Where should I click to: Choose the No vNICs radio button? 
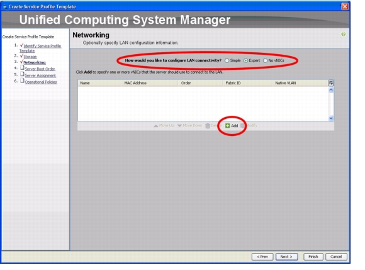tap(265, 60)
